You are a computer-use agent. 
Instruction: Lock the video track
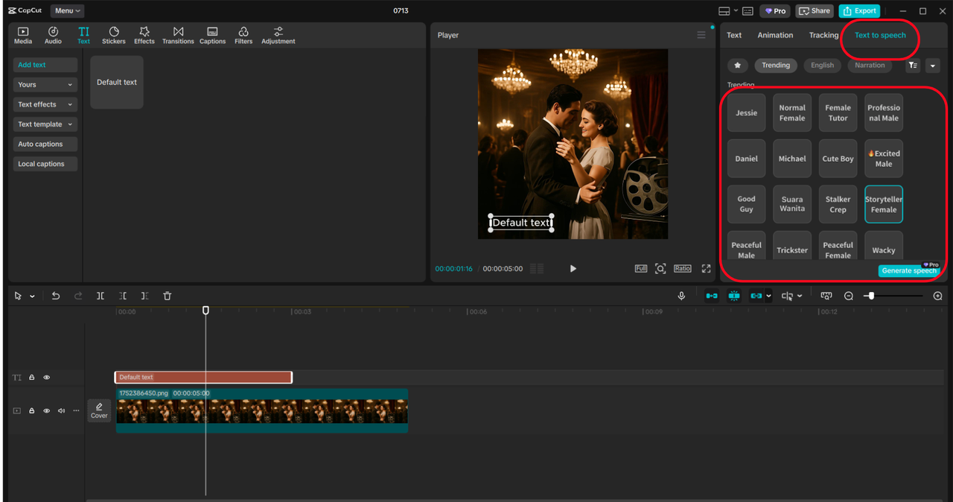click(32, 410)
